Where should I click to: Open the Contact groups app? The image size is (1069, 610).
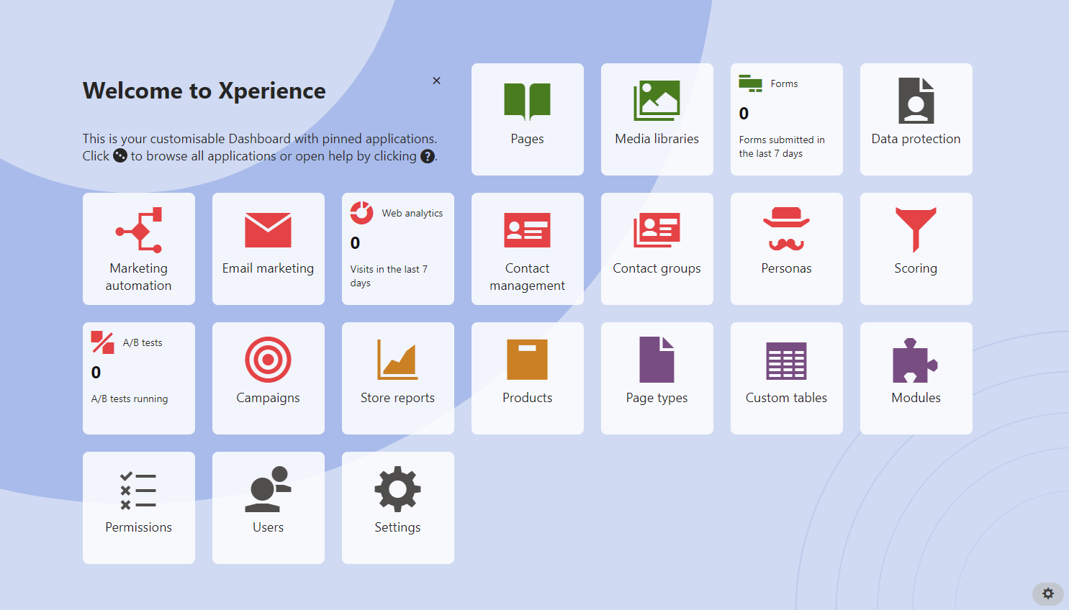[657, 248]
